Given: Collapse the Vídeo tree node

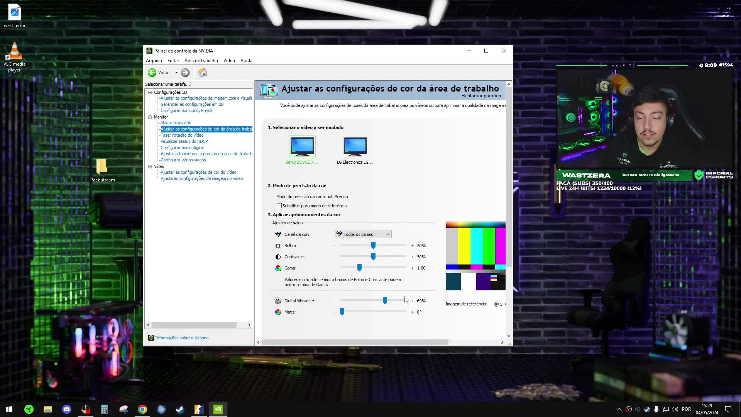Looking at the screenshot, I should coord(150,166).
